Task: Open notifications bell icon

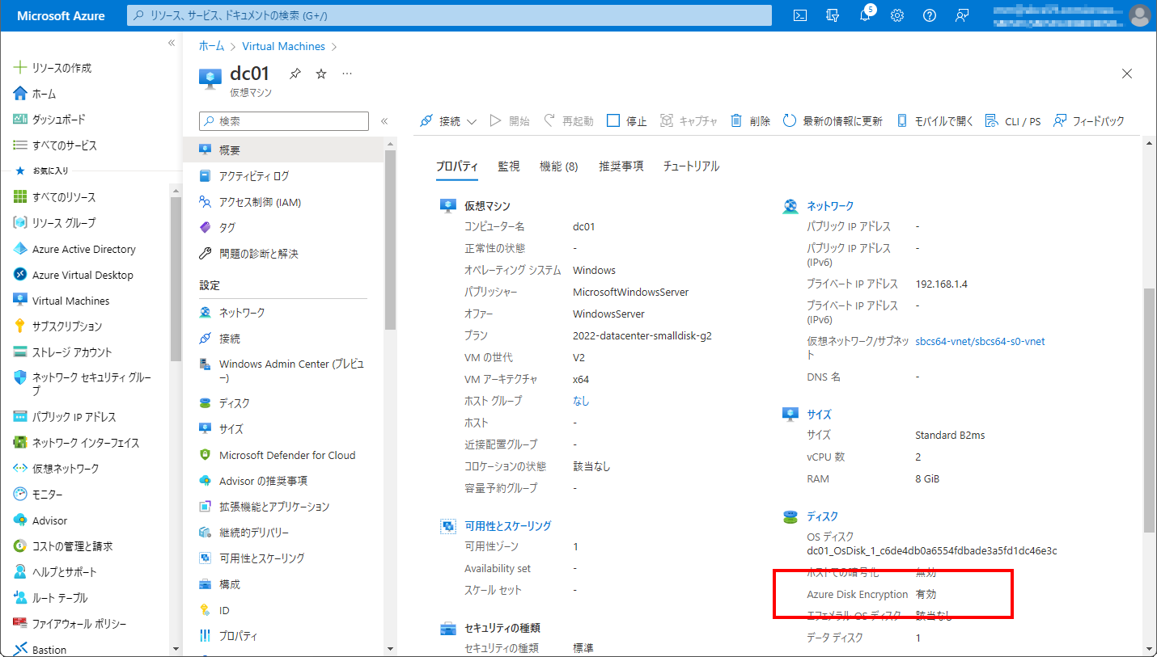Action: [x=865, y=15]
